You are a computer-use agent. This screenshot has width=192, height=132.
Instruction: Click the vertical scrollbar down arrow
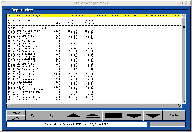[x=184, y=102]
